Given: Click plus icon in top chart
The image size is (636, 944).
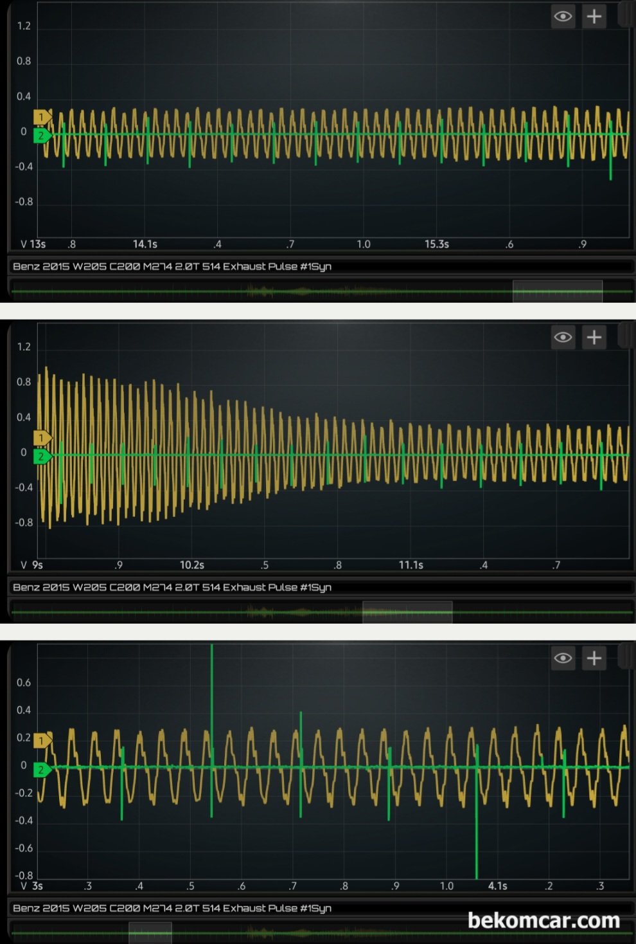Looking at the screenshot, I should click(x=594, y=17).
